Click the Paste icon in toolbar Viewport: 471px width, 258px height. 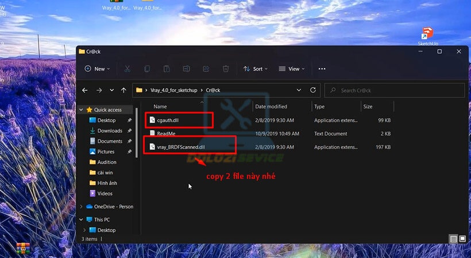point(167,69)
